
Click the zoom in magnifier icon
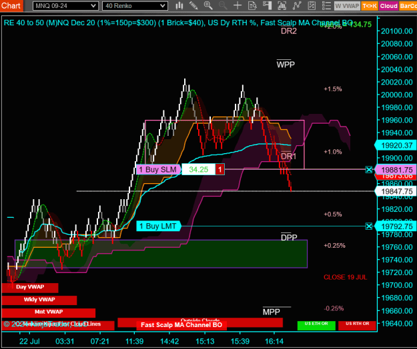coord(208,5)
